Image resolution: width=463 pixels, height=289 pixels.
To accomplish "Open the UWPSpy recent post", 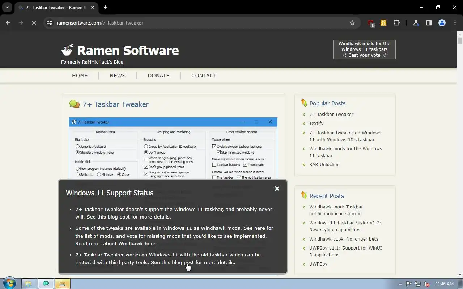I will (318, 264).
